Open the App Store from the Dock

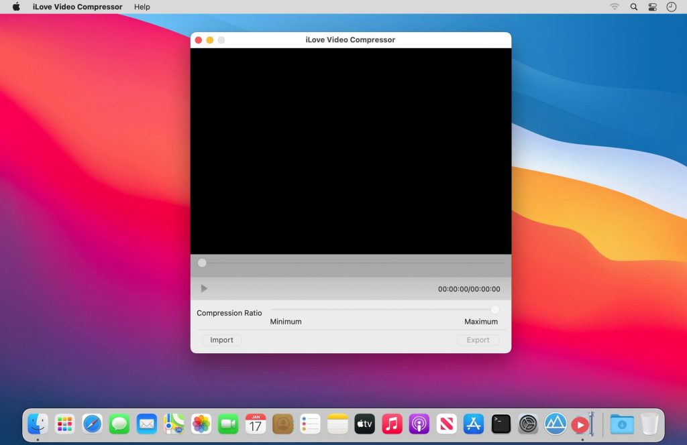click(473, 424)
